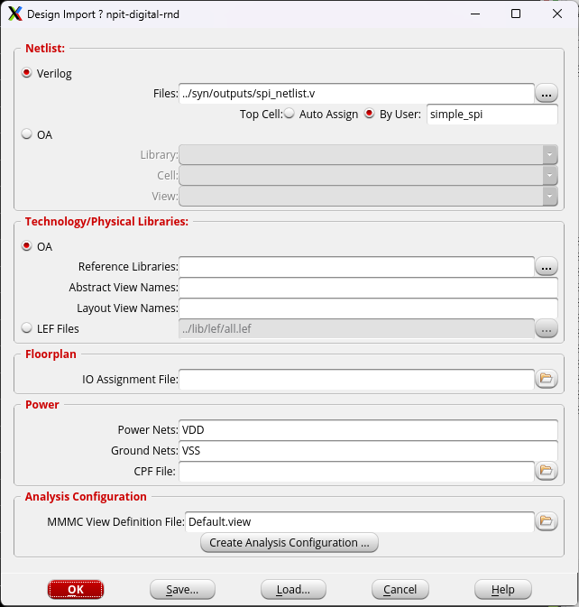This screenshot has width=579, height=607.
Task: Open Help for Design Import
Action: [503, 589]
